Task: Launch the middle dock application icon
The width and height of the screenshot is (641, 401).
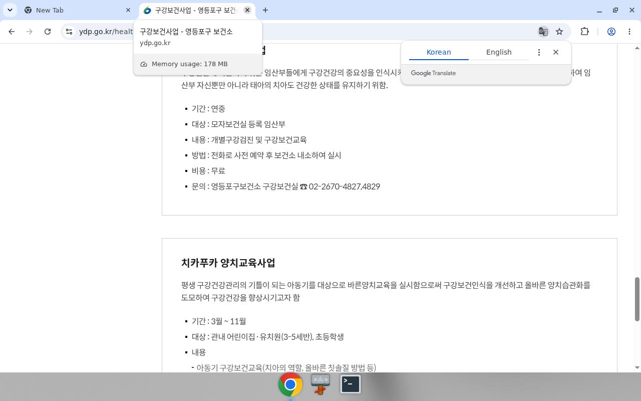Action: (320, 384)
